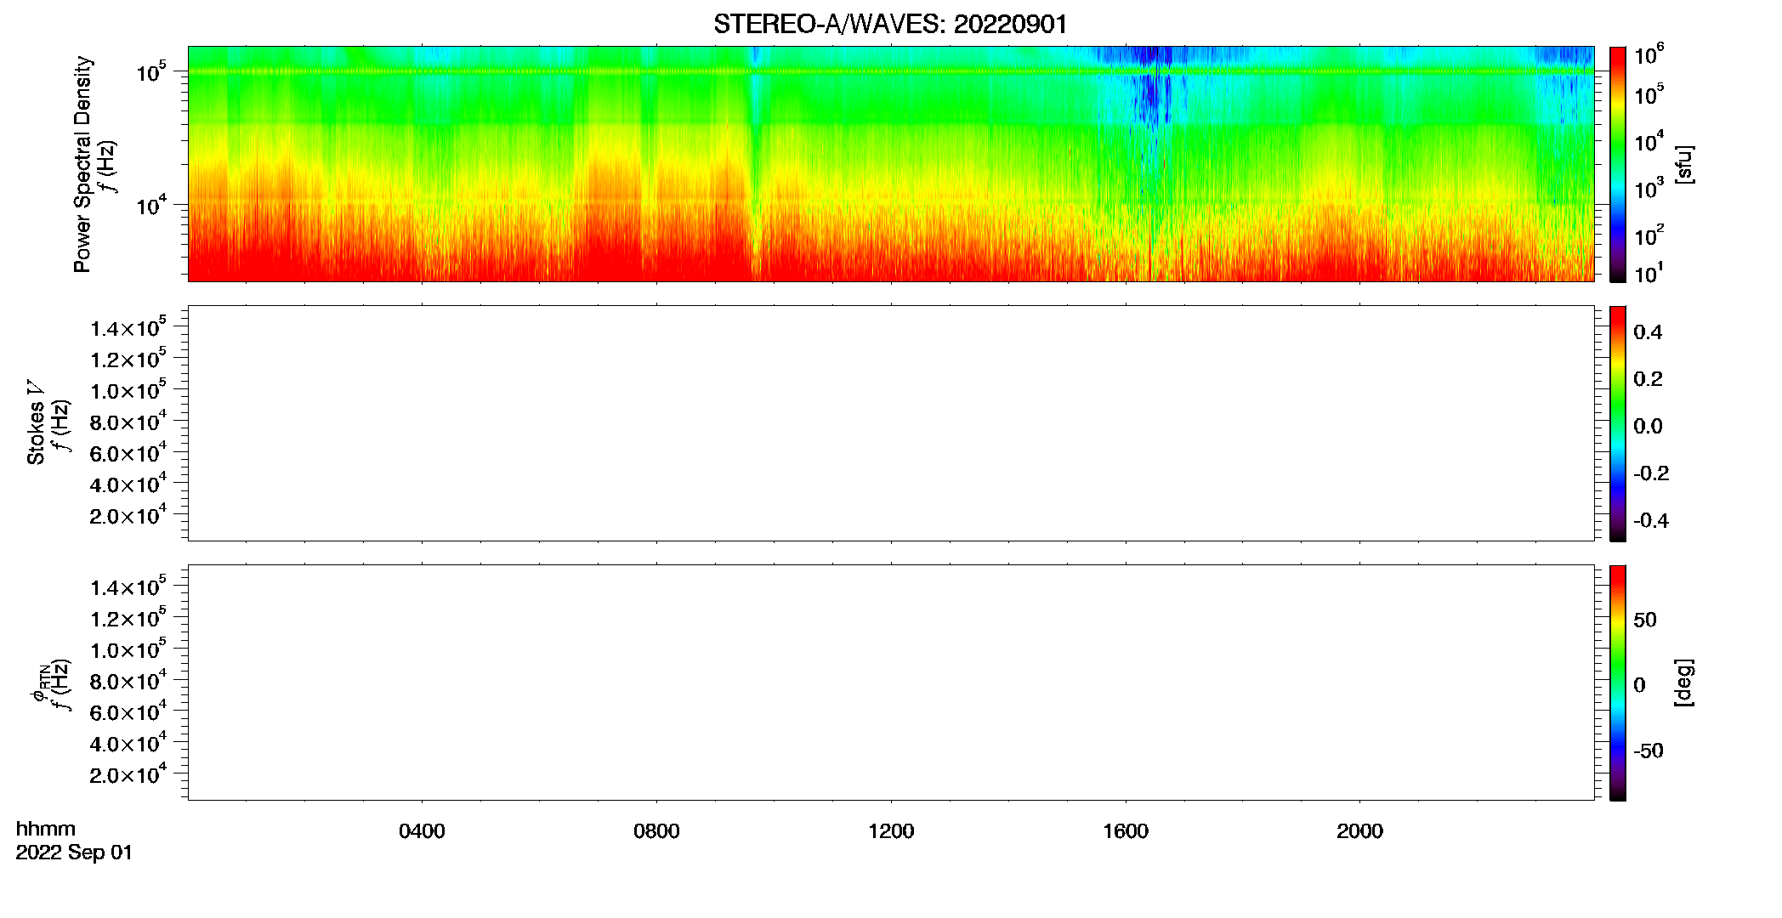
Task: Click the 1.0×10^5 tick in Stokes V panel
Action: point(128,390)
